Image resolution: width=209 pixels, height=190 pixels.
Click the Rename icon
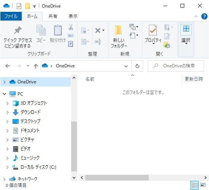coord(98,42)
